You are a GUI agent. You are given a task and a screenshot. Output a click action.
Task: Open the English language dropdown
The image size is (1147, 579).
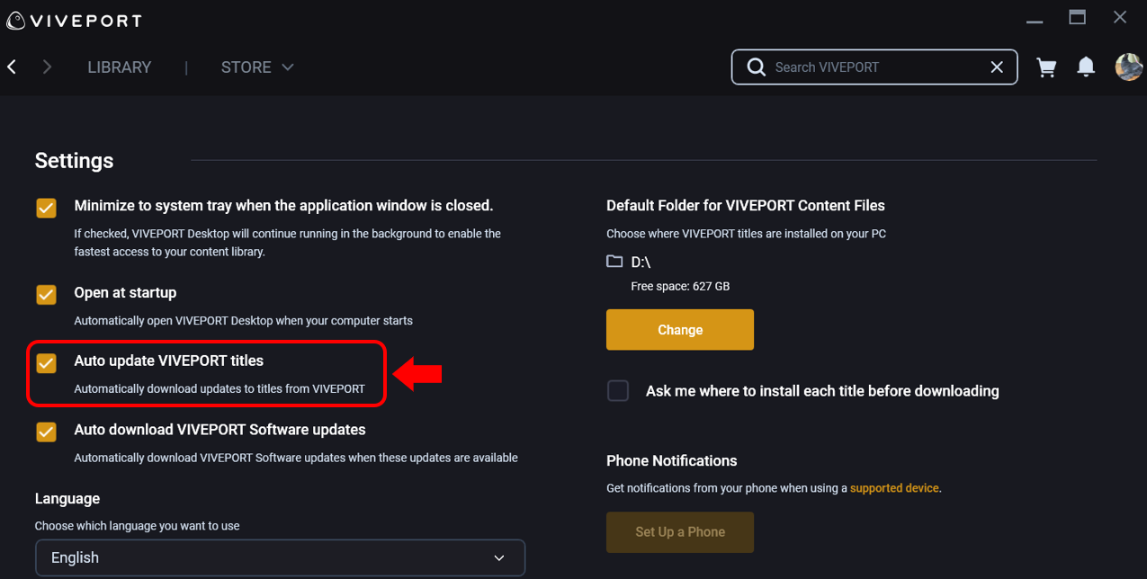click(x=280, y=557)
